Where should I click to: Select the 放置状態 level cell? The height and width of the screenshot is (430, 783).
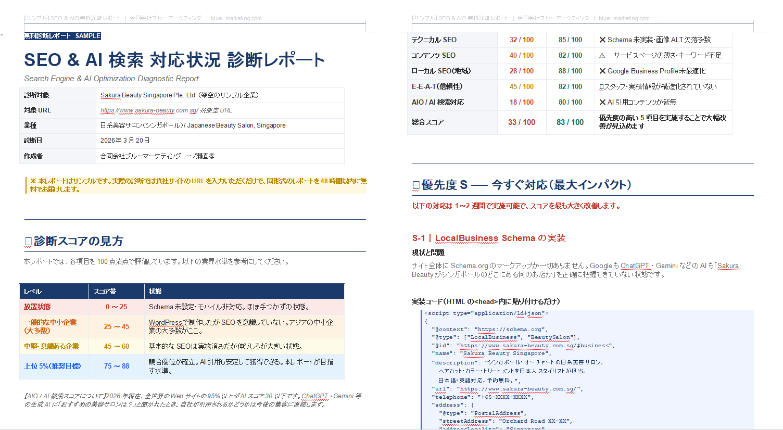(54, 307)
